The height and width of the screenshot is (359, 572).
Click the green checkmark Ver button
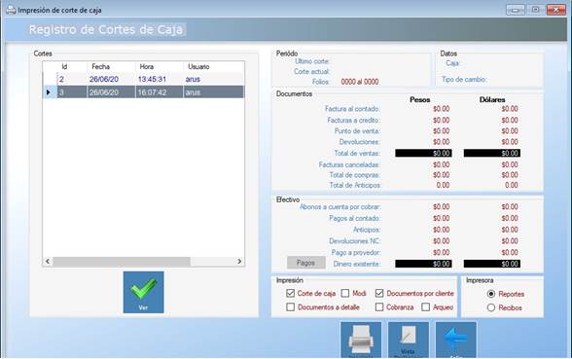click(143, 292)
